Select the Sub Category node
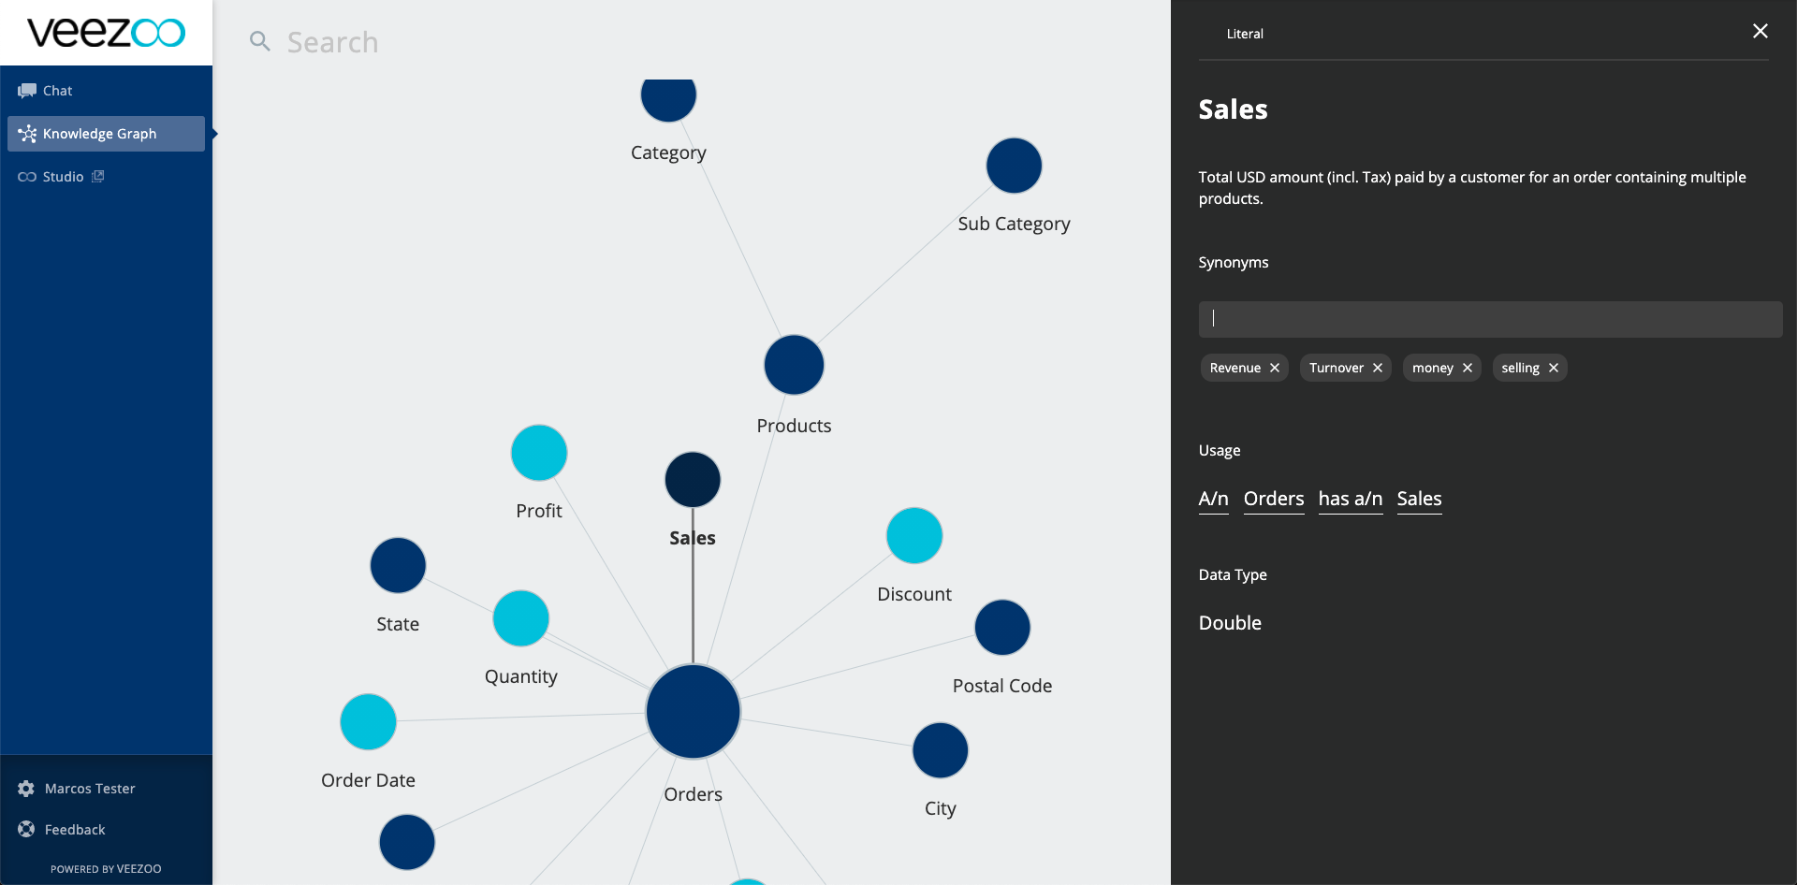 [x=1014, y=167]
